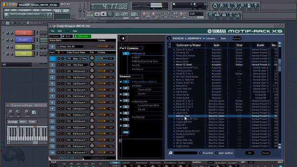This screenshot has height=167, width=297.
Task: Open Part 2 voice selector Velo Bass
Action: (77, 65)
